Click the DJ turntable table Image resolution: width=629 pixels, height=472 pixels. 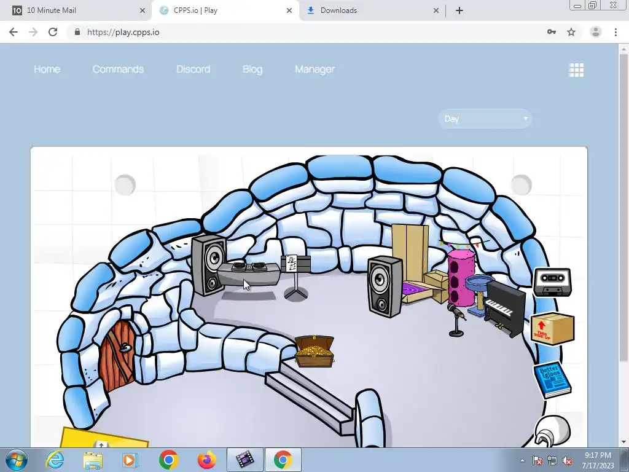coord(249,273)
